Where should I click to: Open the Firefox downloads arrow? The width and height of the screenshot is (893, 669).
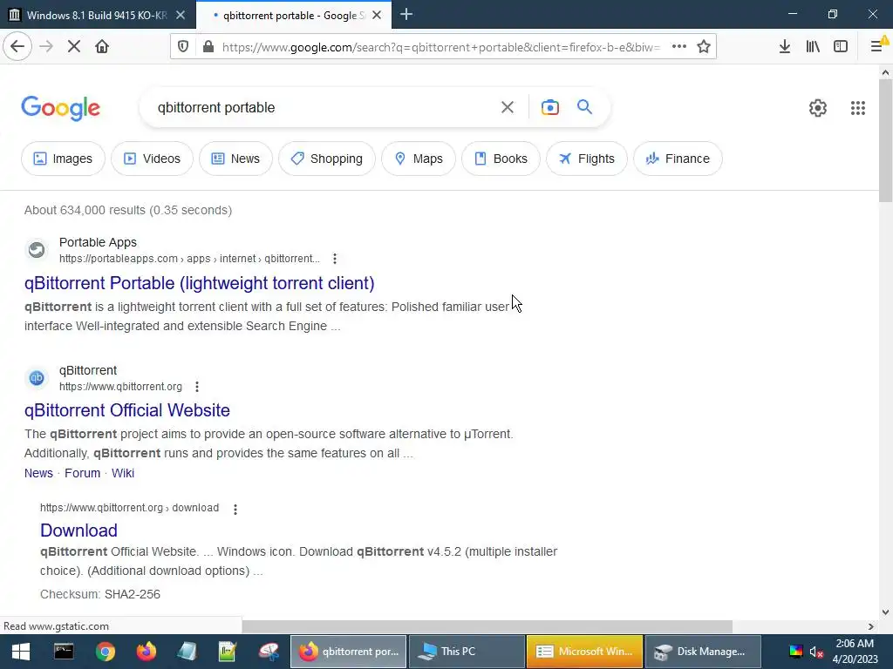coord(784,47)
